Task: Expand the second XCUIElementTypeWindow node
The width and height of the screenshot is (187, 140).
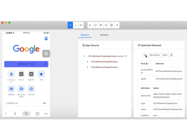Action: pos(88,67)
